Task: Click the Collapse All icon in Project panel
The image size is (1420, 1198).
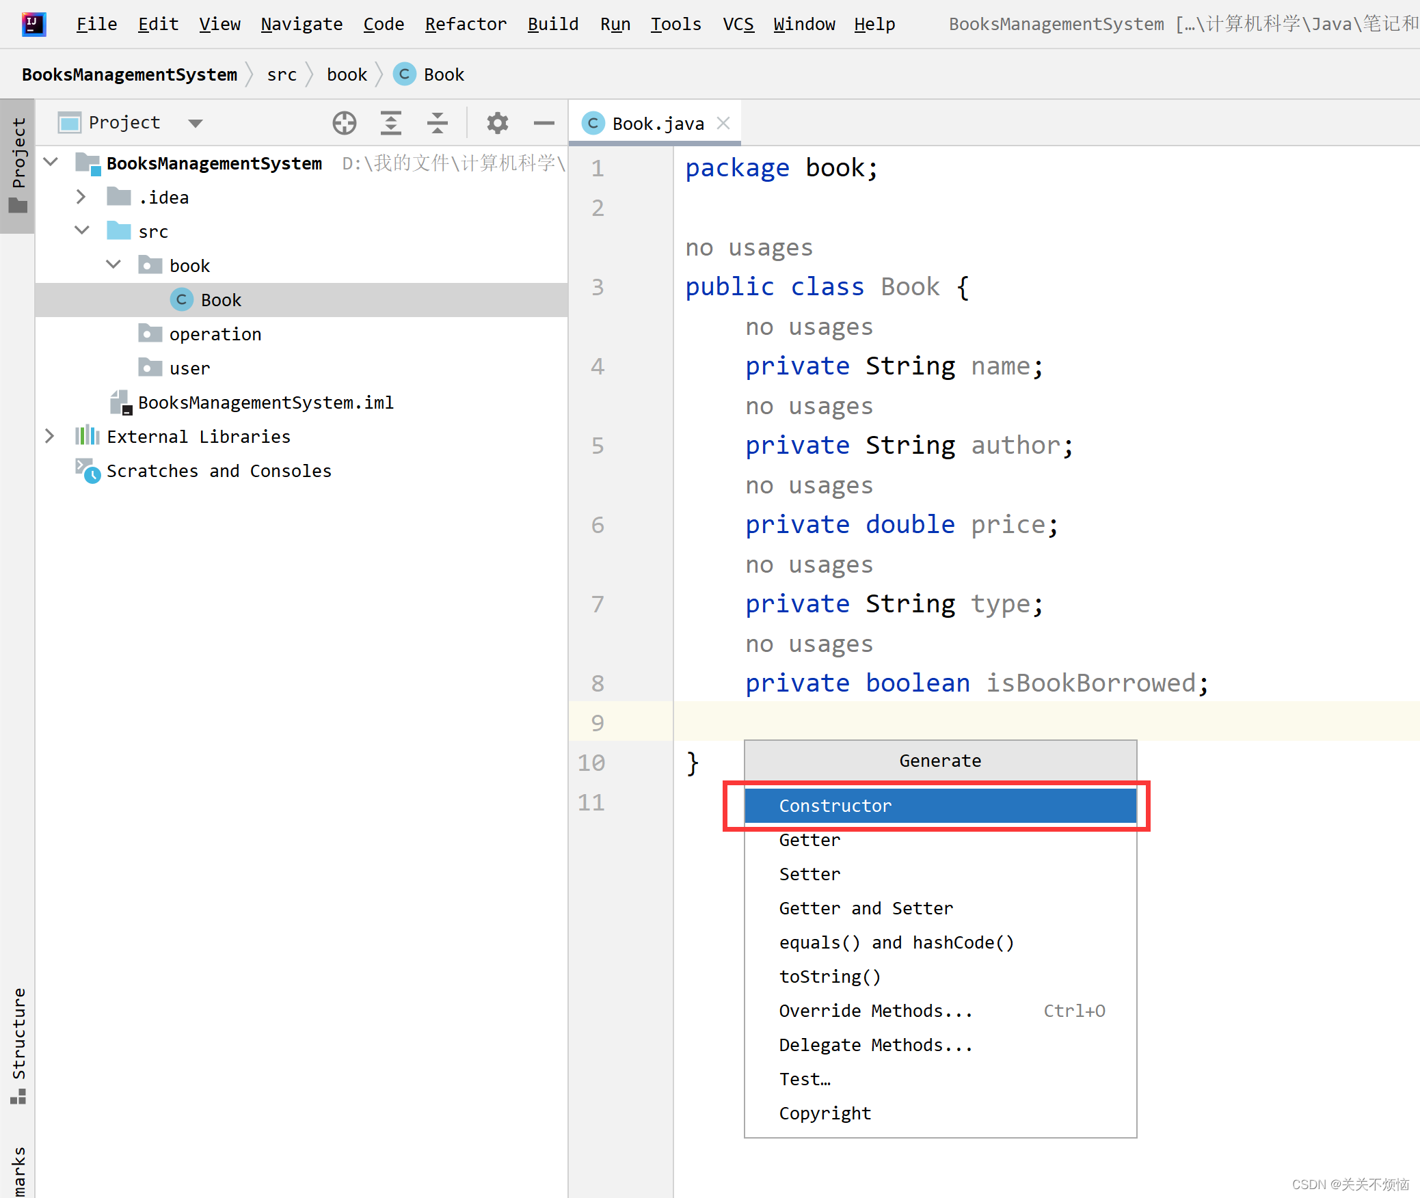Action: [437, 123]
